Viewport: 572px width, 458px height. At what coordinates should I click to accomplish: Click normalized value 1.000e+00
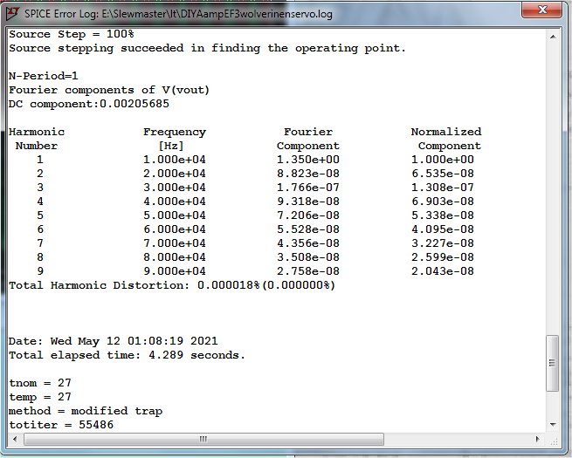443,160
